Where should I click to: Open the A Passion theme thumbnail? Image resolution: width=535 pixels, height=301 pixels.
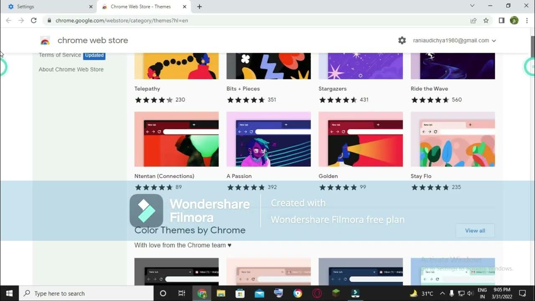268,139
